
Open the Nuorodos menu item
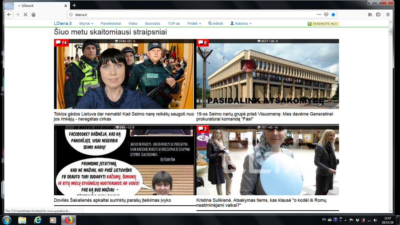click(152, 23)
